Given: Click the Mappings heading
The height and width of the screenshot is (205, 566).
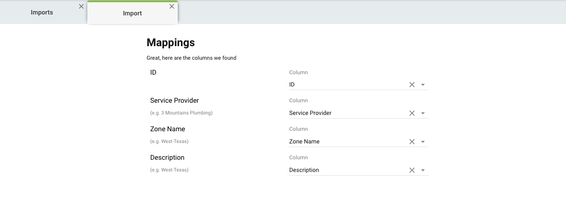Looking at the screenshot, I should [171, 43].
